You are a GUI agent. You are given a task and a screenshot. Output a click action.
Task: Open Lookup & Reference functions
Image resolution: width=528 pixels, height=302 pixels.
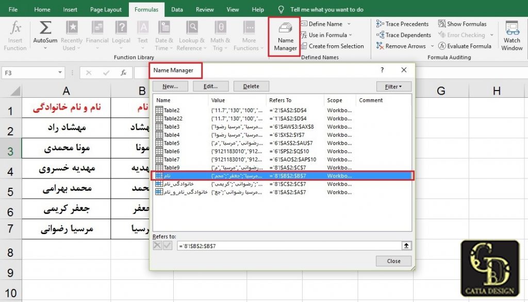[192, 35]
